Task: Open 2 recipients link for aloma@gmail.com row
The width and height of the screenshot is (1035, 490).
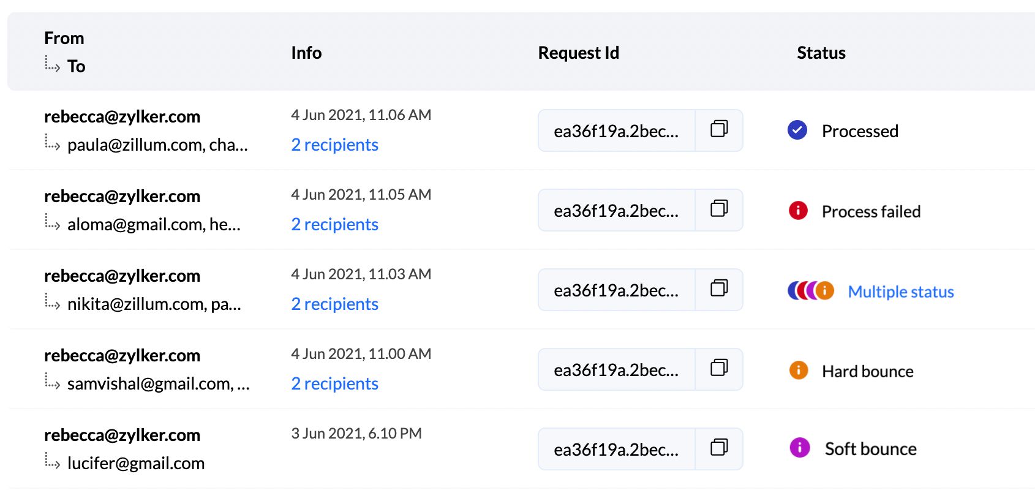Action: (x=334, y=224)
